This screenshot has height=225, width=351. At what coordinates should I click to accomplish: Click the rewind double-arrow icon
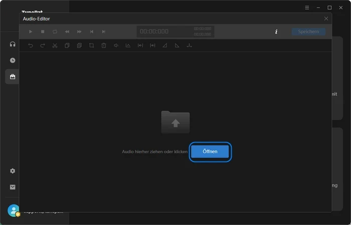pos(67,31)
